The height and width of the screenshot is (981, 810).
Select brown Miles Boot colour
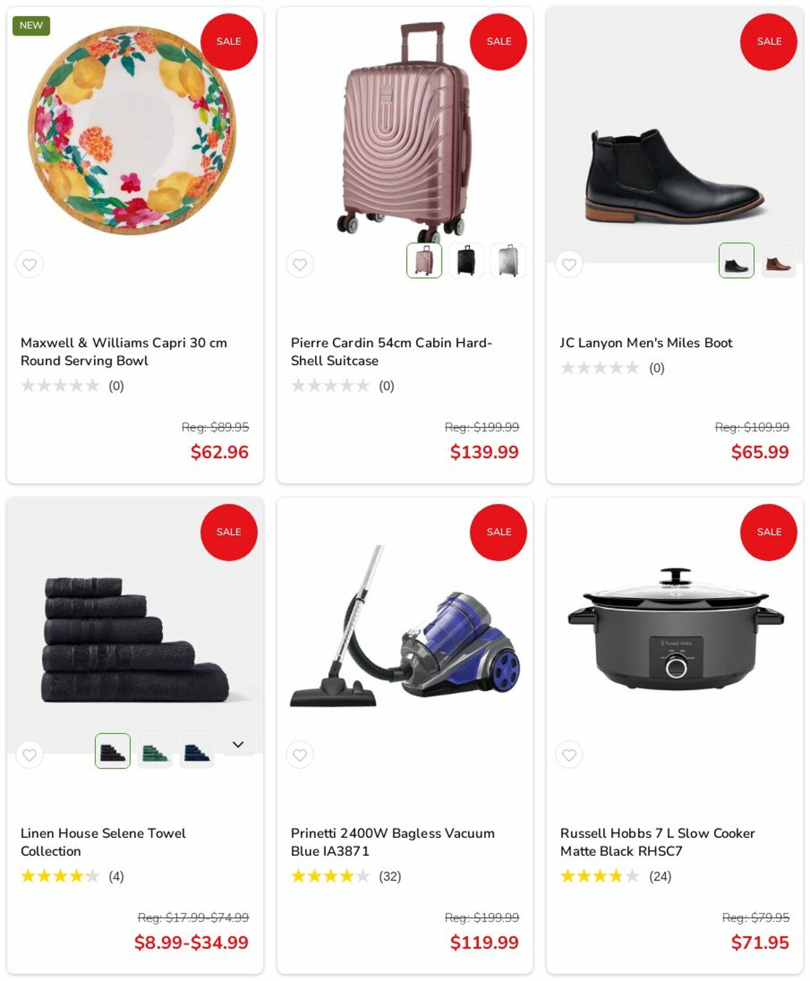click(778, 260)
